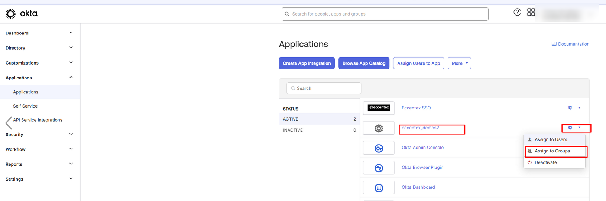Click the Okta Dashboard grid icon

point(379,188)
